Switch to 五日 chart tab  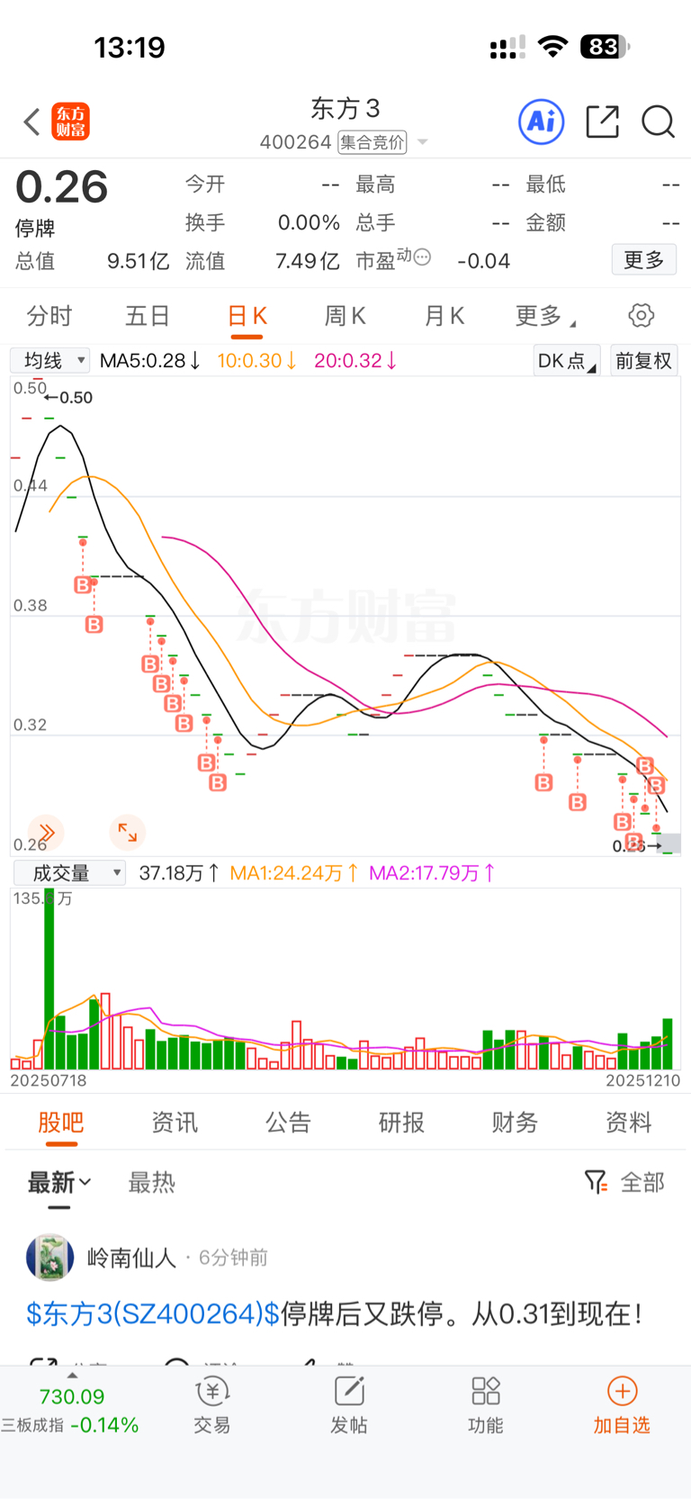click(x=148, y=316)
